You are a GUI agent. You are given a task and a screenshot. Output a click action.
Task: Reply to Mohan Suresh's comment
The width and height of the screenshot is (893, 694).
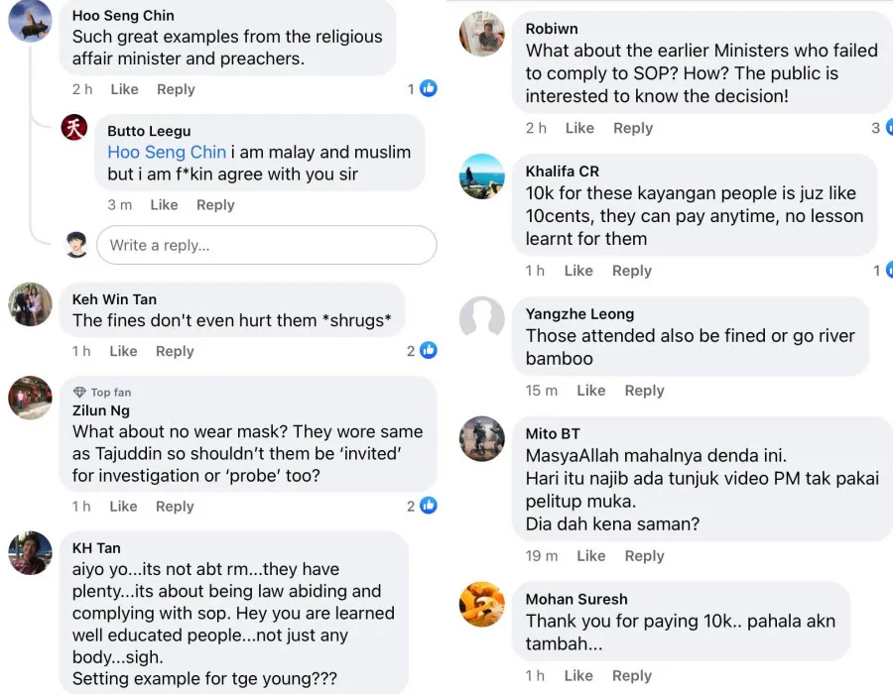coord(632,676)
